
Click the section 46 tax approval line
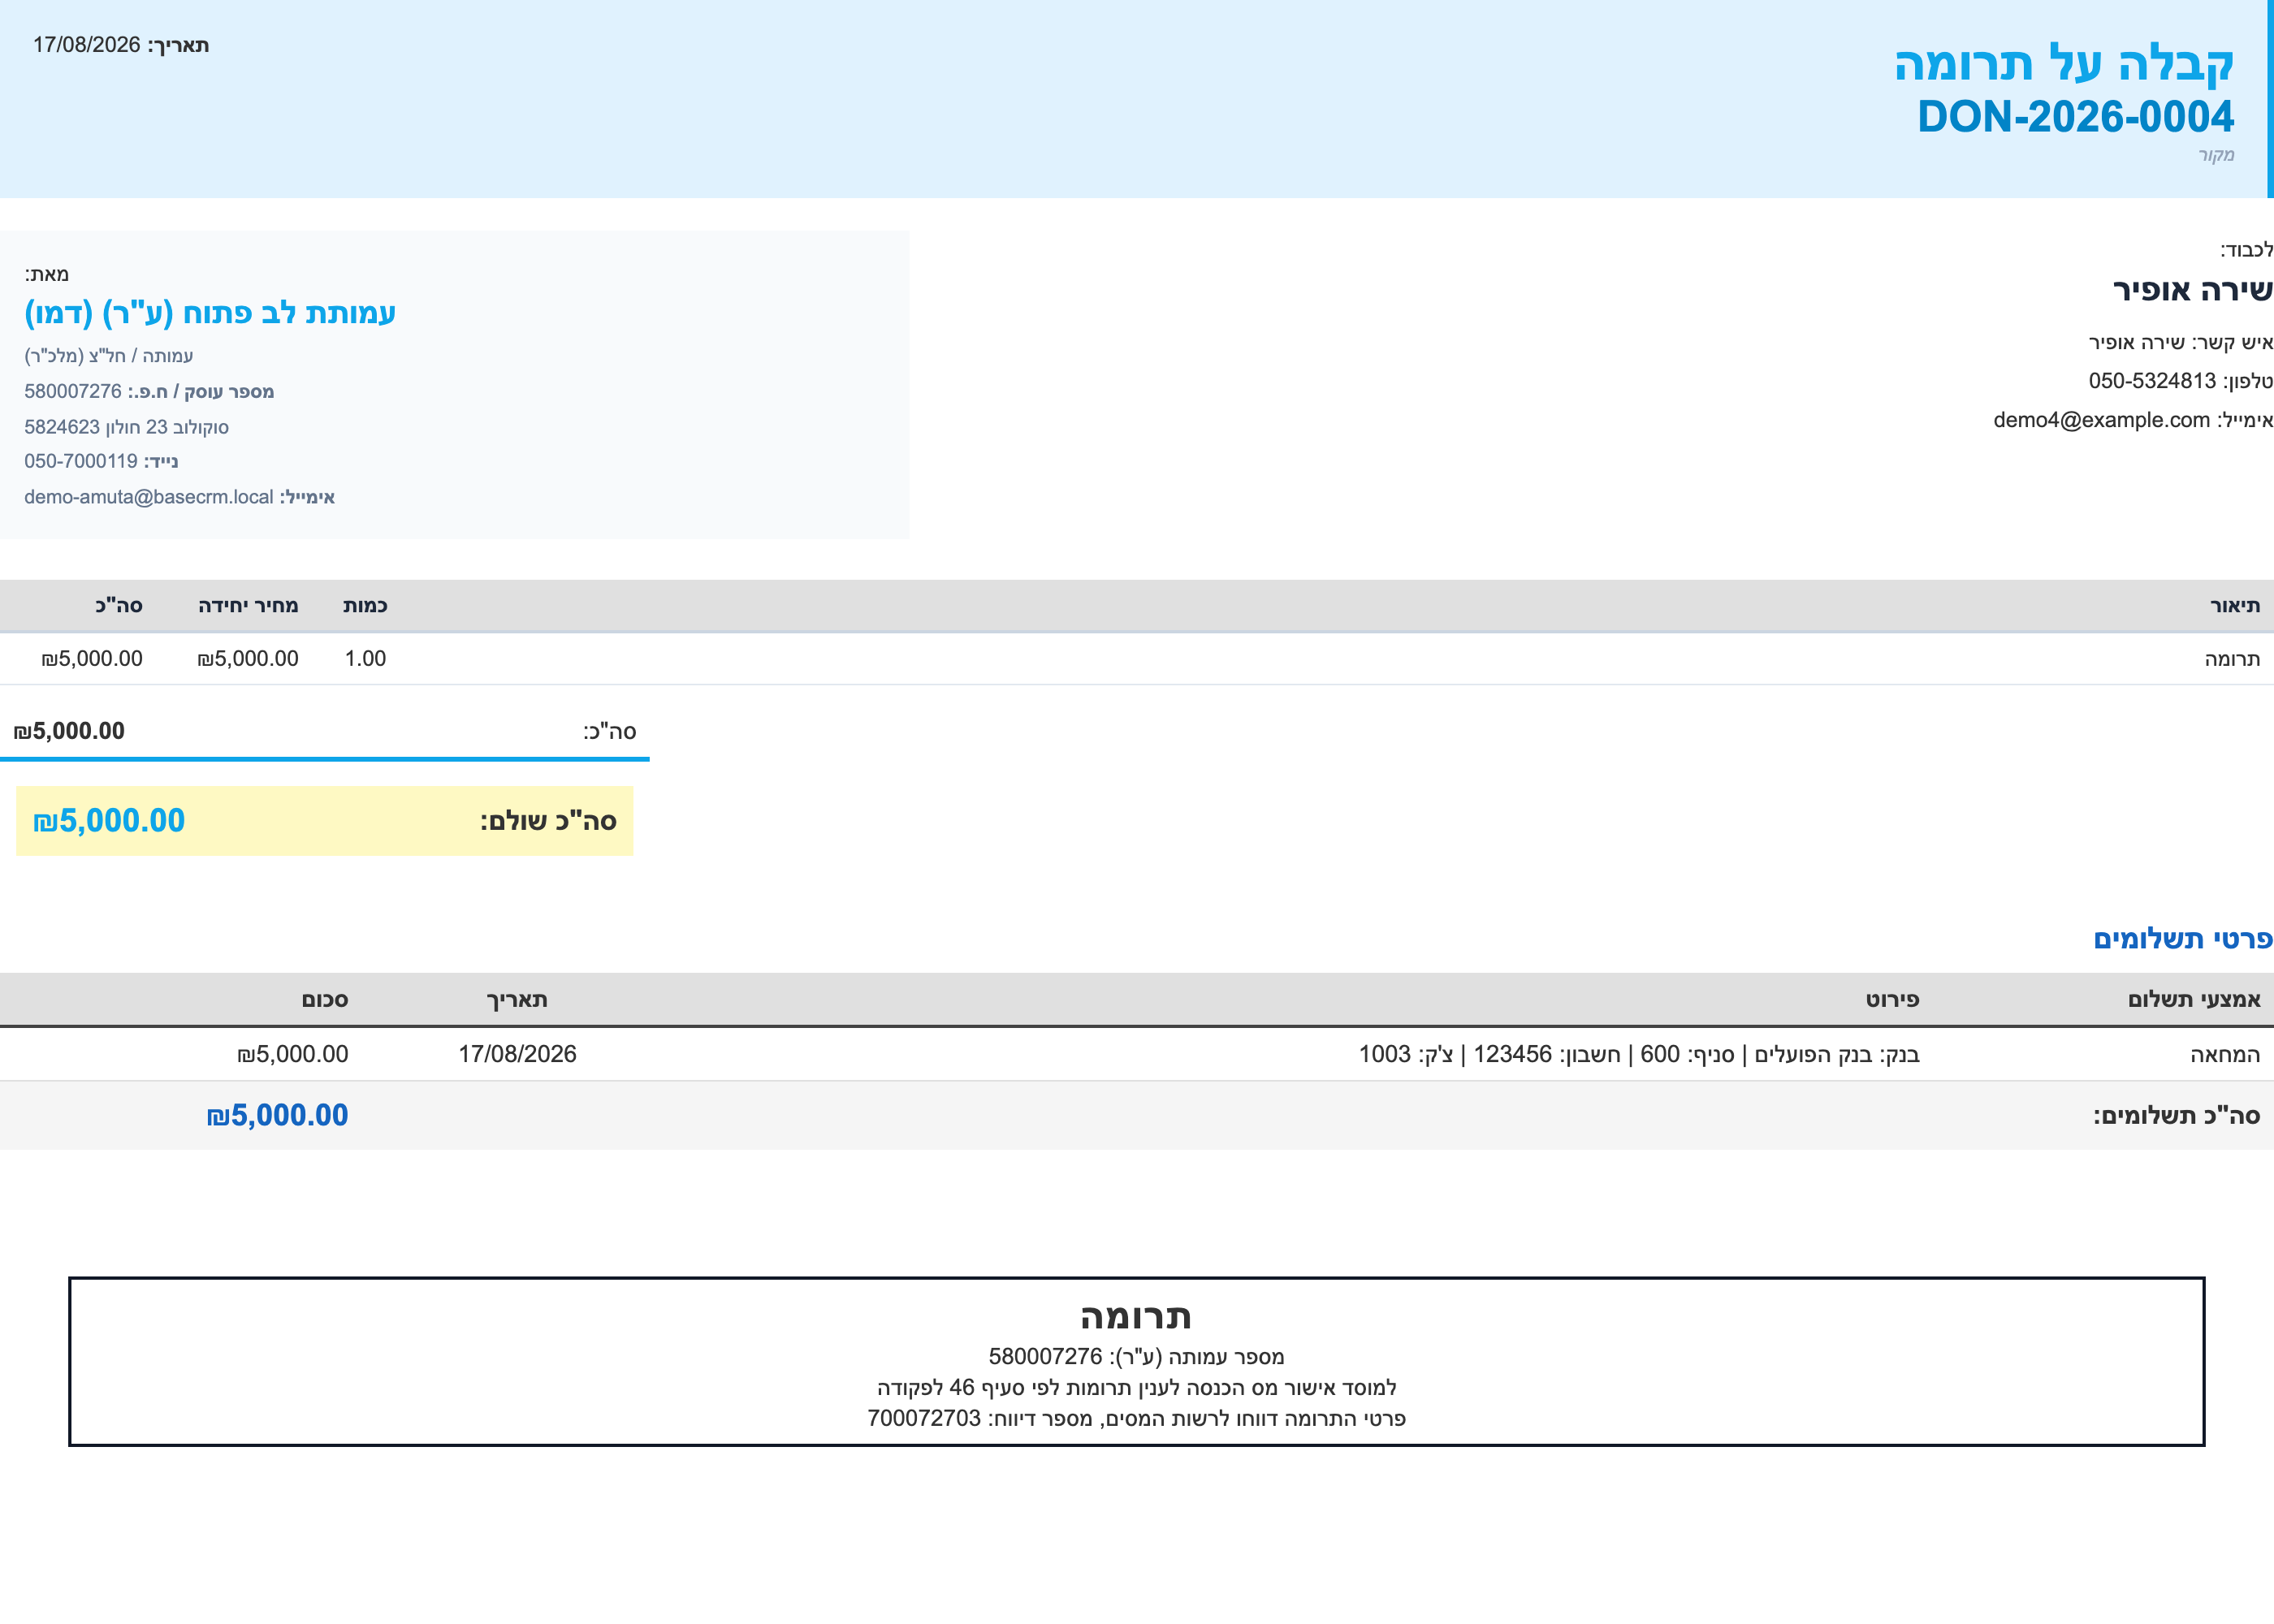1136,1388
